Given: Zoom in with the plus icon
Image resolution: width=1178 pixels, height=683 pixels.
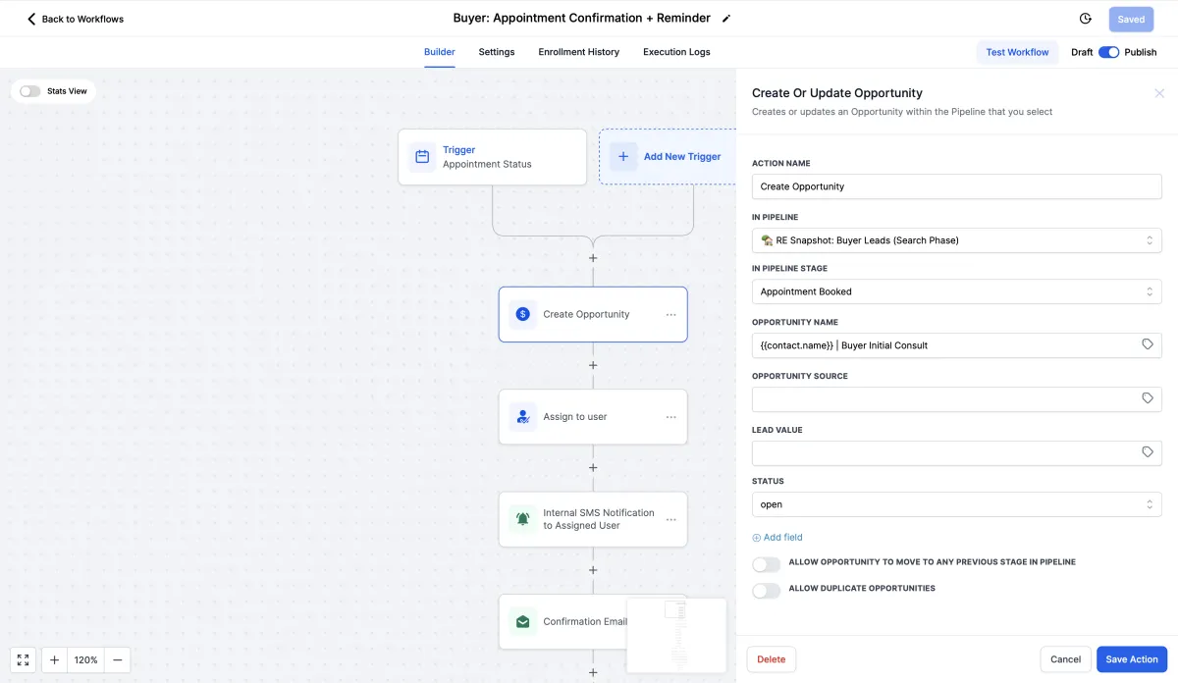Looking at the screenshot, I should pyautogui.click(x=54, y=660).
